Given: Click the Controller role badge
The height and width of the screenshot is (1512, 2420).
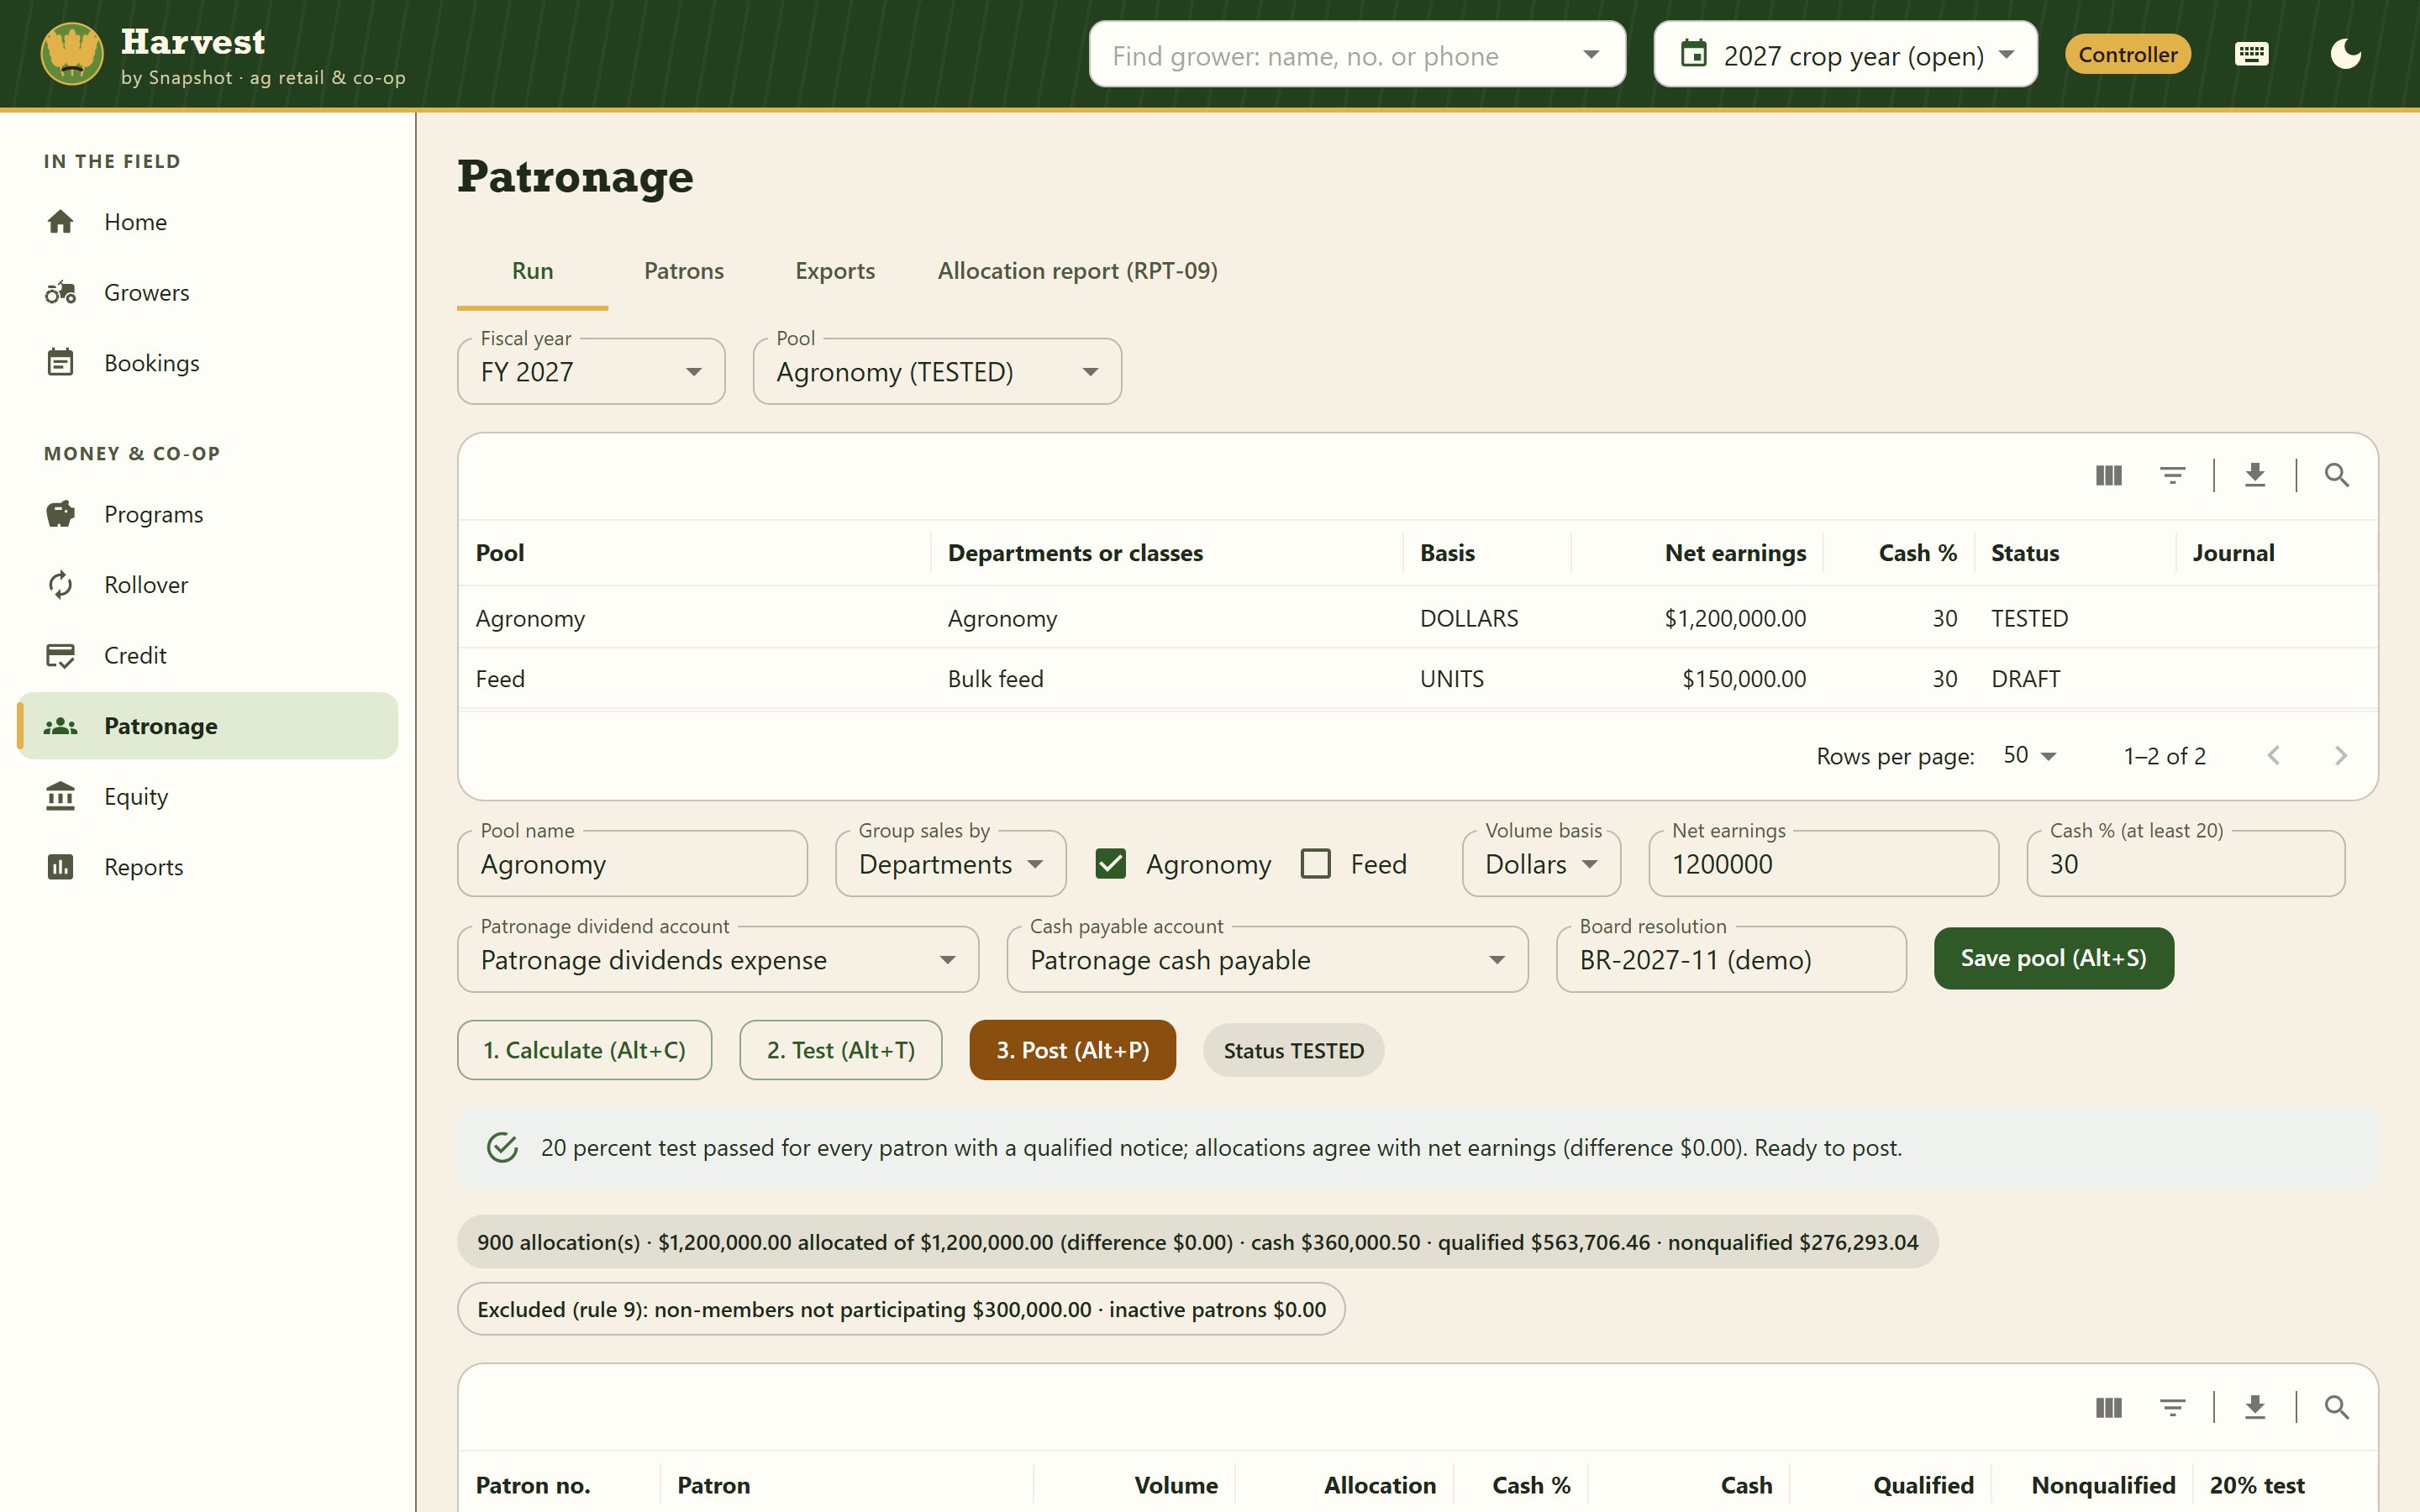Looking at the screenshot, I should click(x=2127, y=54).
